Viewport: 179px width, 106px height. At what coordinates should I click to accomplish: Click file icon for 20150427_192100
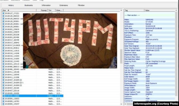(3, 88)
